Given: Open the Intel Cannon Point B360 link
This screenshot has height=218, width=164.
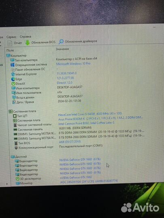Looking at the screenshot, I should coord(87,123).
